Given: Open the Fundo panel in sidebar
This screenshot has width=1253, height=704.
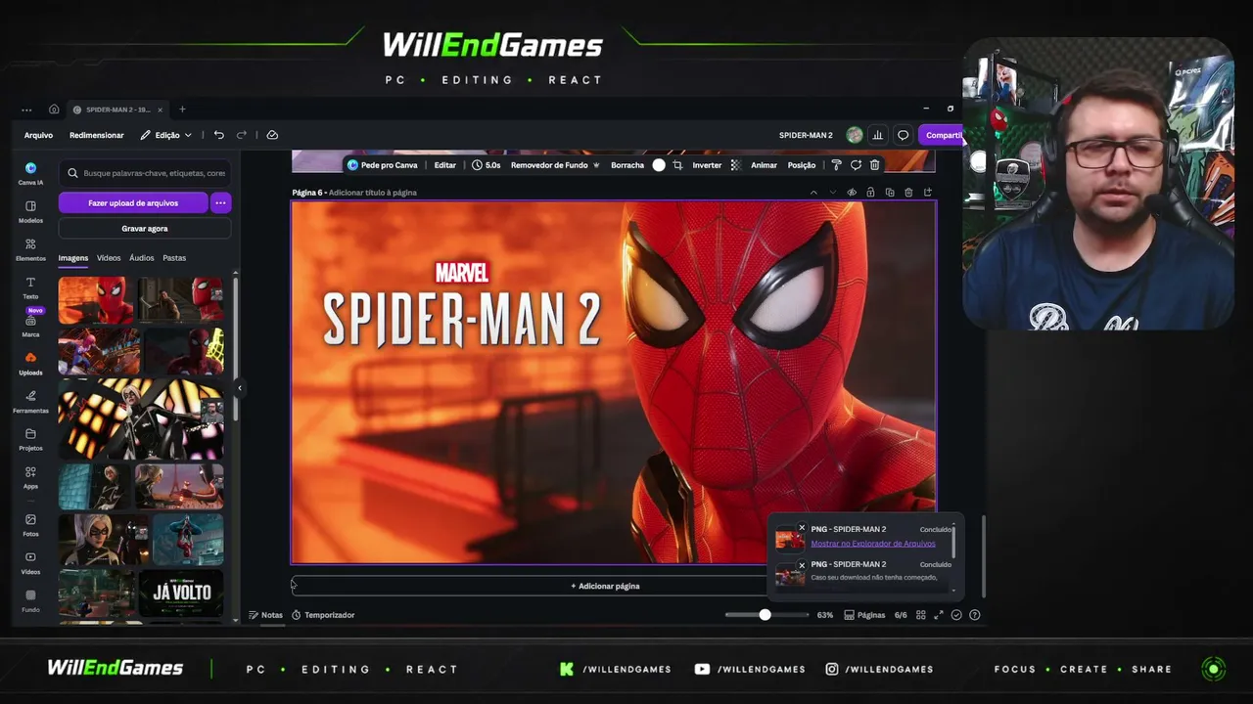Looking at the screenshot, I should click(x=30, y=600).
